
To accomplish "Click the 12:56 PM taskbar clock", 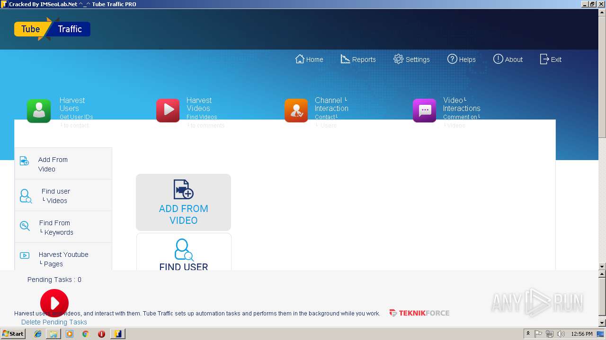I will [x=582, y=334].
